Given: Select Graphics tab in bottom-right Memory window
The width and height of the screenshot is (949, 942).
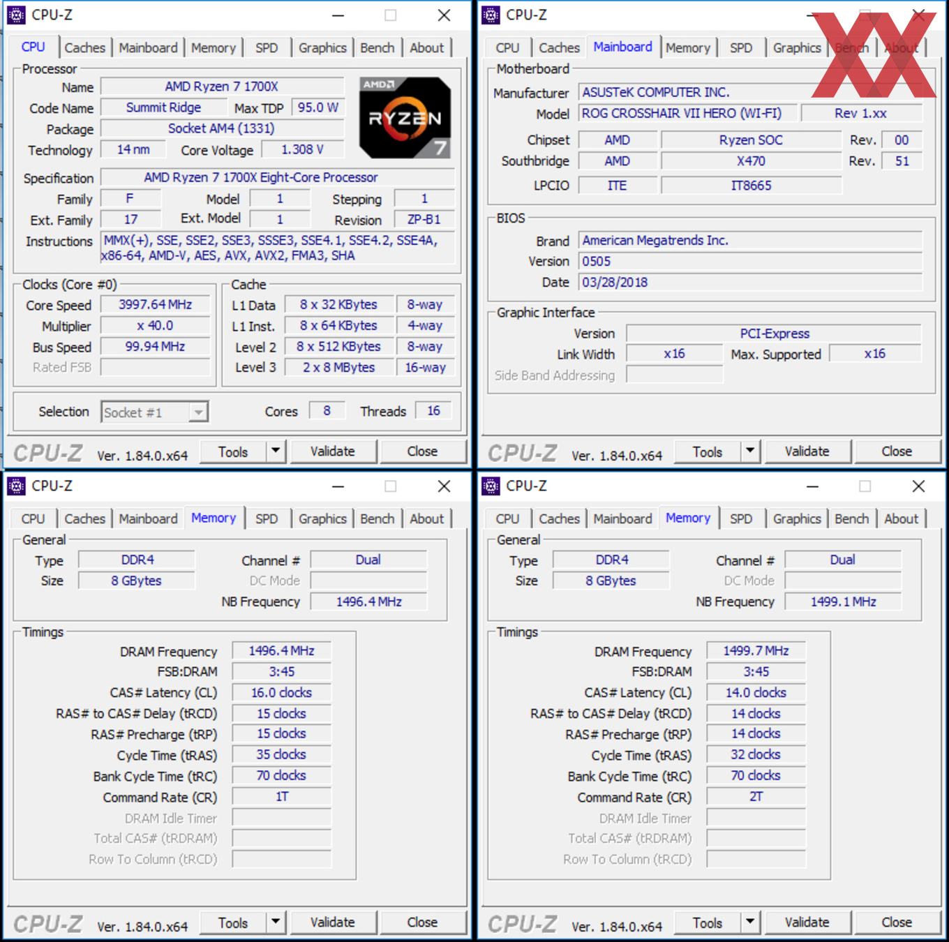Looking at the screenshot, I should click(x=797, y=518).
